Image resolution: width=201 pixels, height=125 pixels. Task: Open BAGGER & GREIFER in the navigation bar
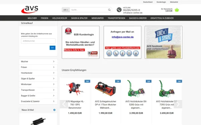[138, 18]
